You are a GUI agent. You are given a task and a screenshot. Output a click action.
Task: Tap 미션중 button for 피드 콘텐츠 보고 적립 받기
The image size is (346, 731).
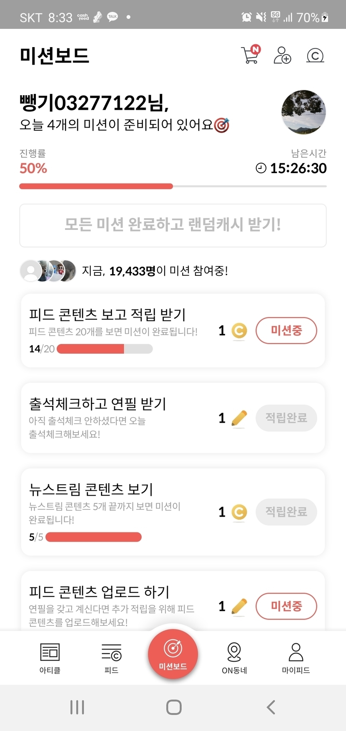[x=286, y=330]
